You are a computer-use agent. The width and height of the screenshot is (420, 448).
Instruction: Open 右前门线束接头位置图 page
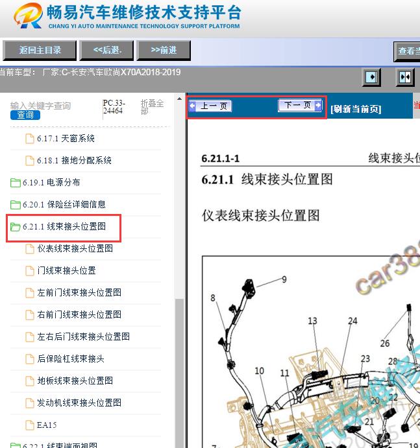(x=79, y=314)
